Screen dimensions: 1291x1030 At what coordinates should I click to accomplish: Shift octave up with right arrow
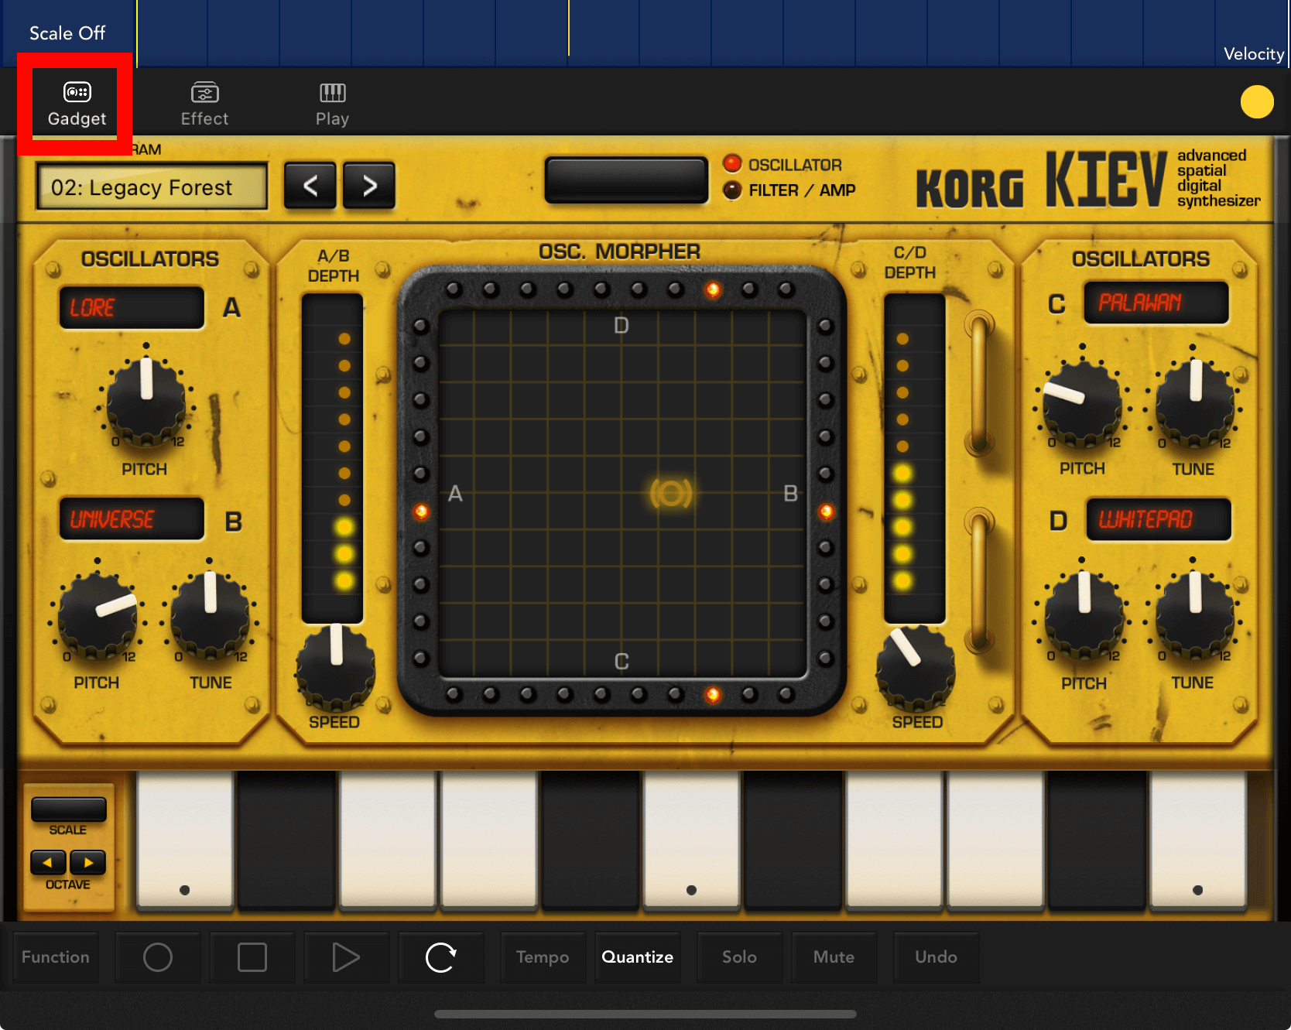[x=87, y=862]
